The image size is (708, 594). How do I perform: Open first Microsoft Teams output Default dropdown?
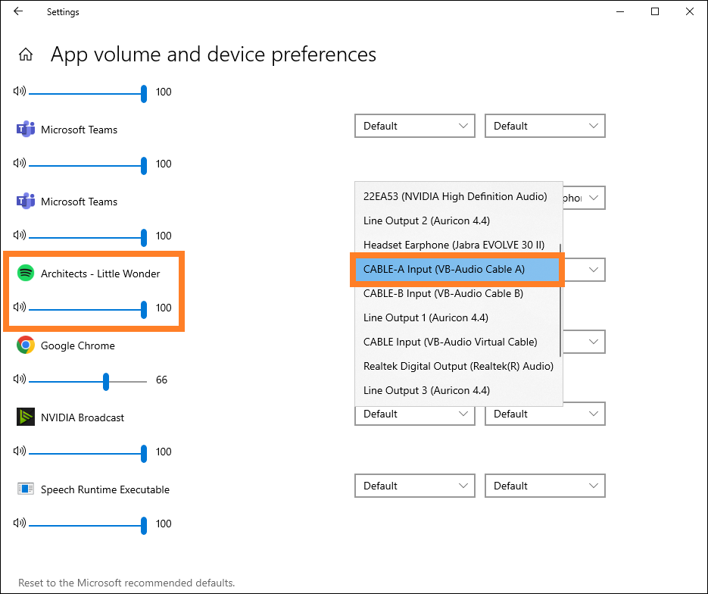point(414,126)
